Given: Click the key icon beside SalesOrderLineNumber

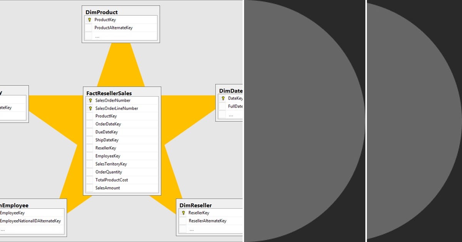Looking at the screenshot, I should click(90, 108).
